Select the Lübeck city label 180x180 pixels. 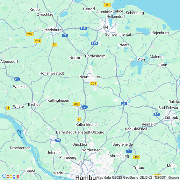[171, 118]
